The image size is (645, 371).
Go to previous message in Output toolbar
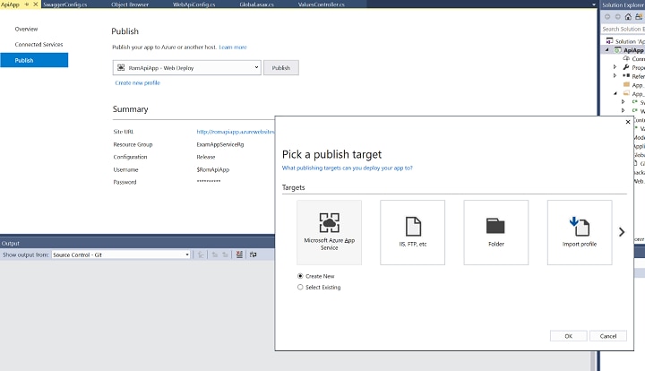pos(215,255)
